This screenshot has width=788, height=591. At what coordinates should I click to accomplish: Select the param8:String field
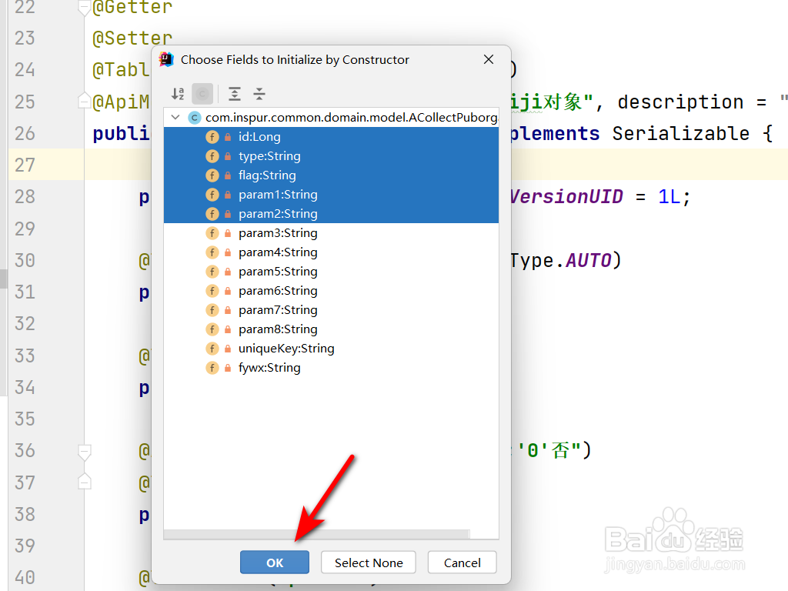[331, 329]
